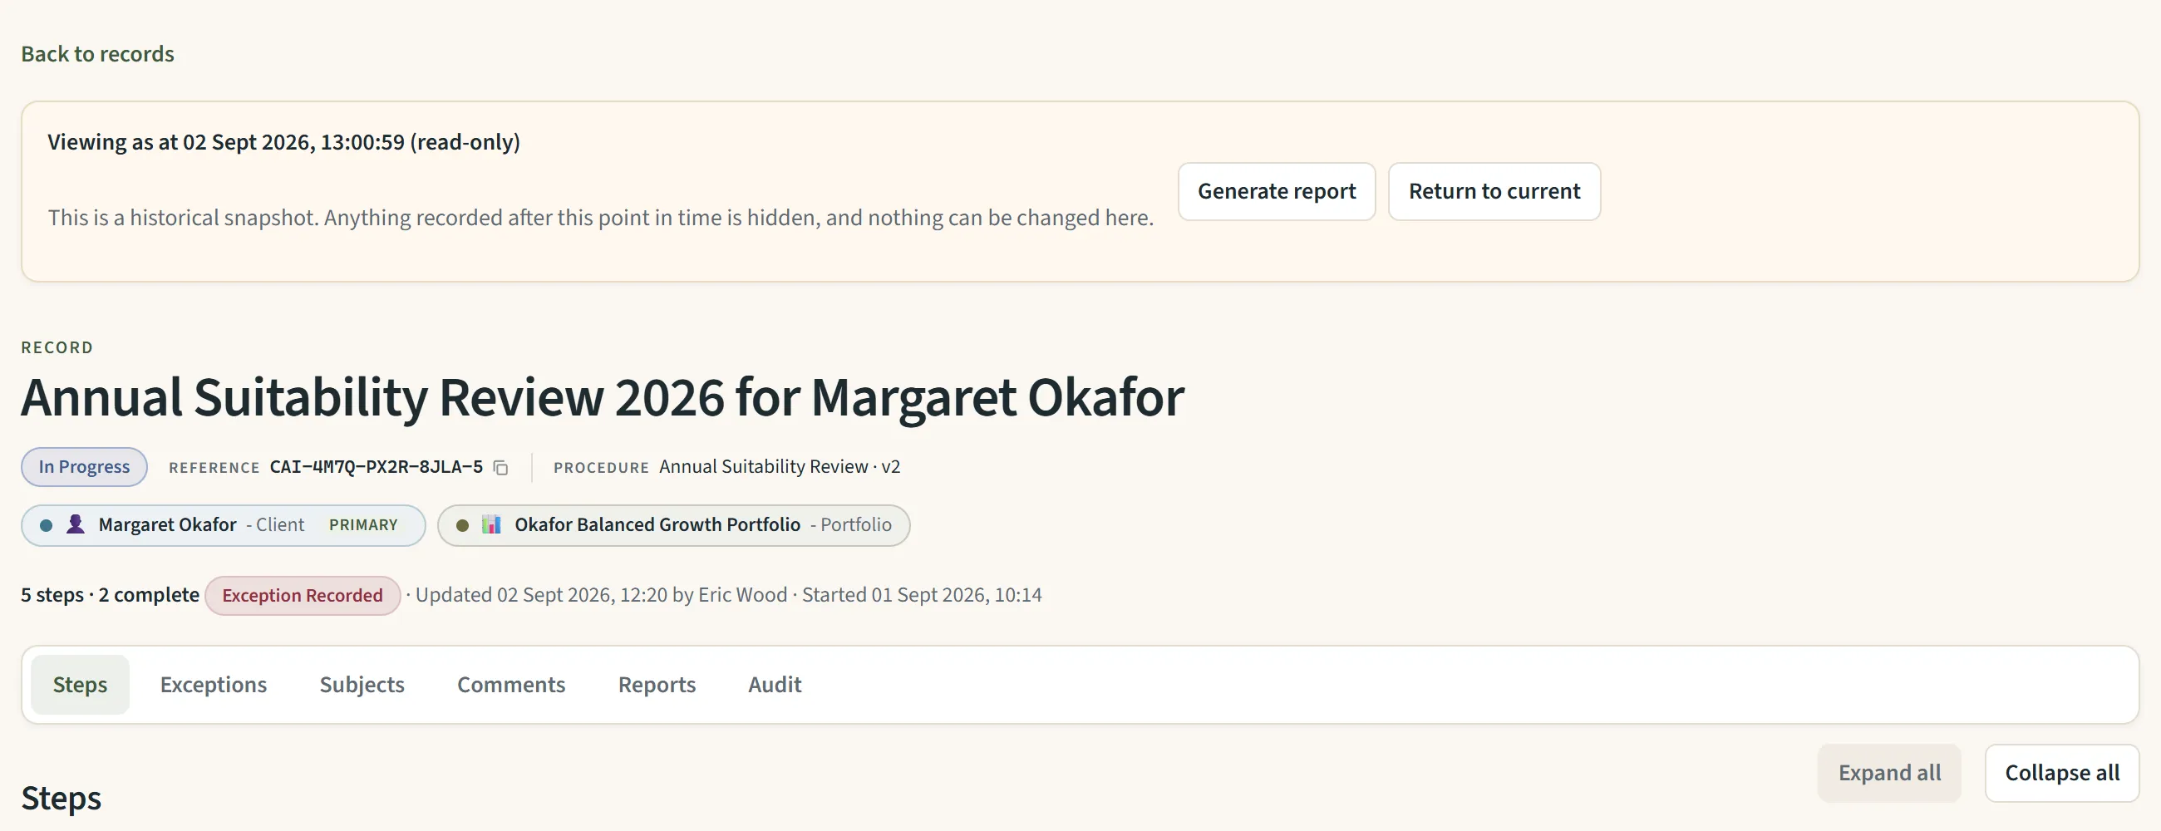Click the historical snapshot notice text
The image size is (2161, 831).
point(601,218)
